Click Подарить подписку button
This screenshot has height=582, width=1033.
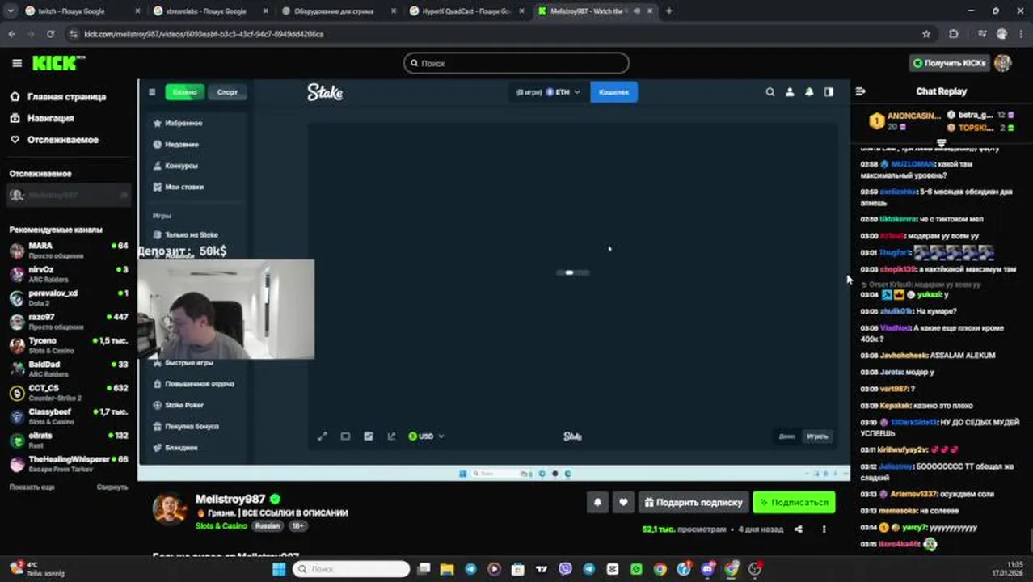pos(694,502)
